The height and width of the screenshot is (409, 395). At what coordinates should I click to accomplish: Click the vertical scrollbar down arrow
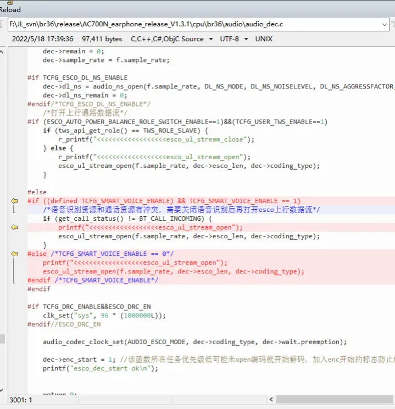point(2,390)
